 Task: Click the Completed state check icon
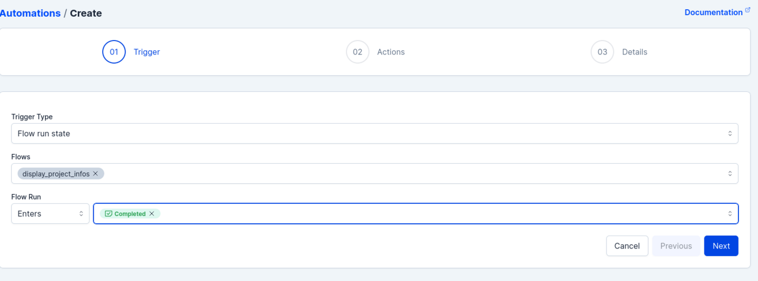click(108, 213)
